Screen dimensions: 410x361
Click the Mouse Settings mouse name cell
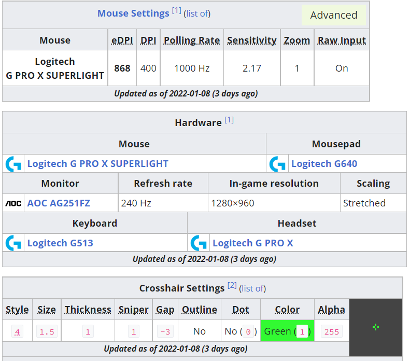tap(55, 68)
